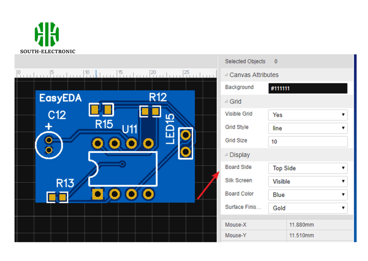Collapse the Display section

[226, 155]
